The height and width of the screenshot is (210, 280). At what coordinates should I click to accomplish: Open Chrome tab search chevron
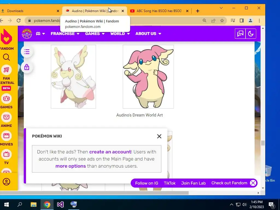point(221,8)
